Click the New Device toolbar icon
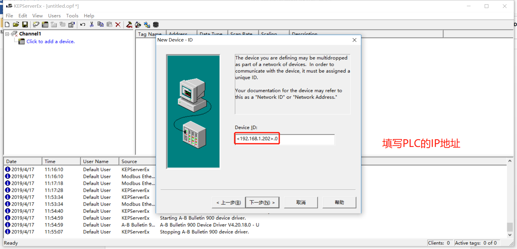Screen dimensions: 517x249 (x=45, y=25)
